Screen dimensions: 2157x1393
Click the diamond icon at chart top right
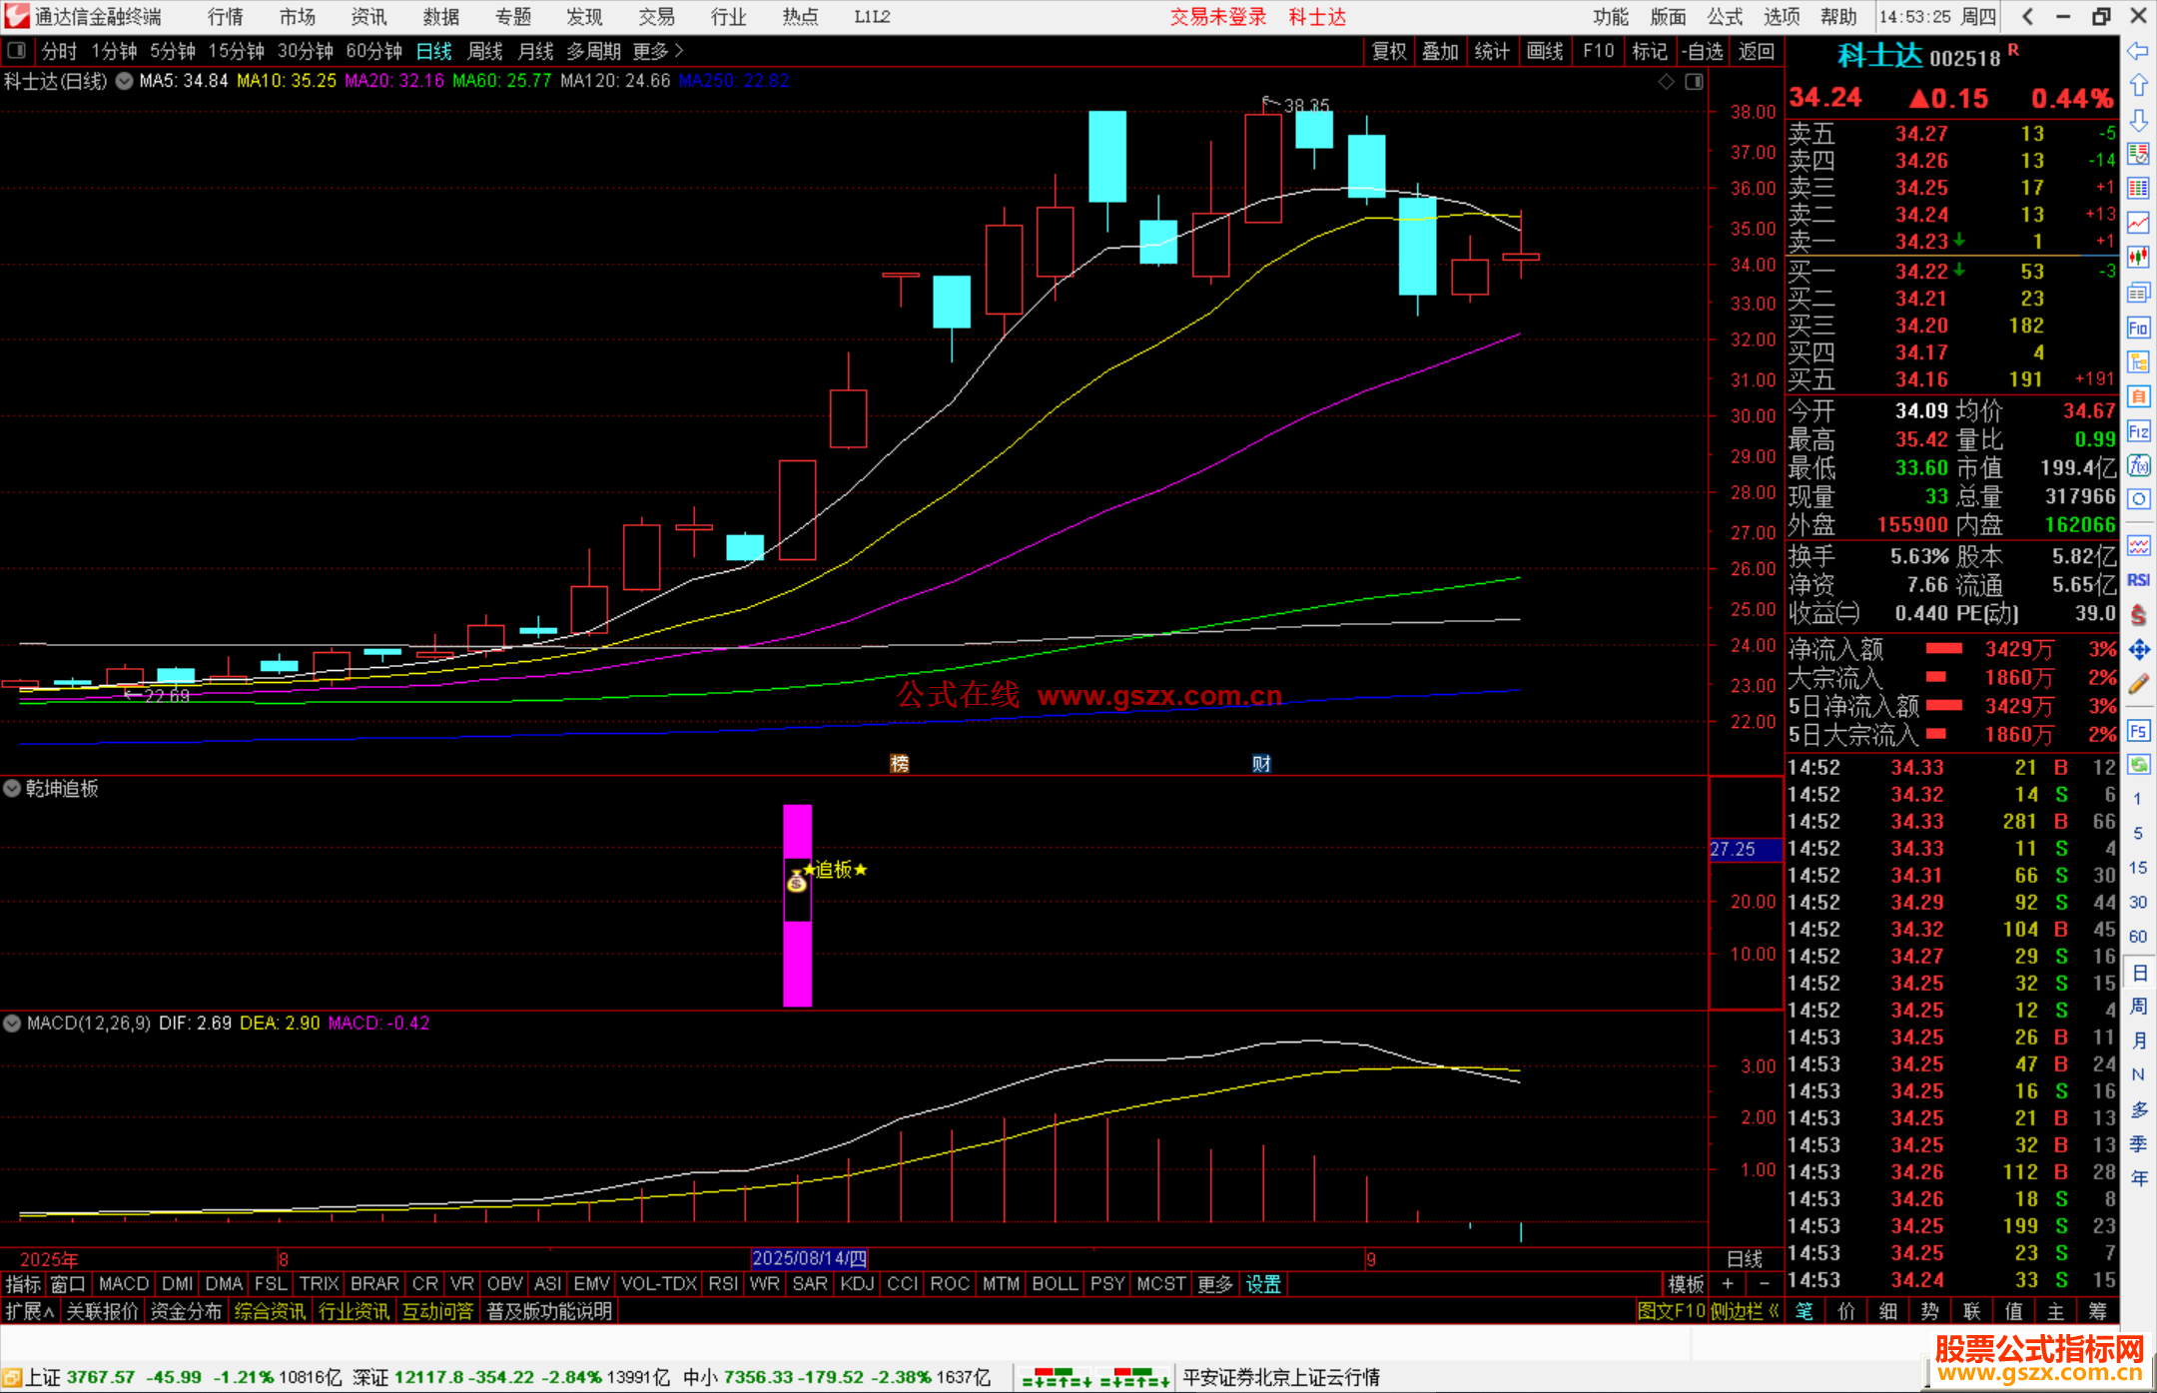point(1666,82)
